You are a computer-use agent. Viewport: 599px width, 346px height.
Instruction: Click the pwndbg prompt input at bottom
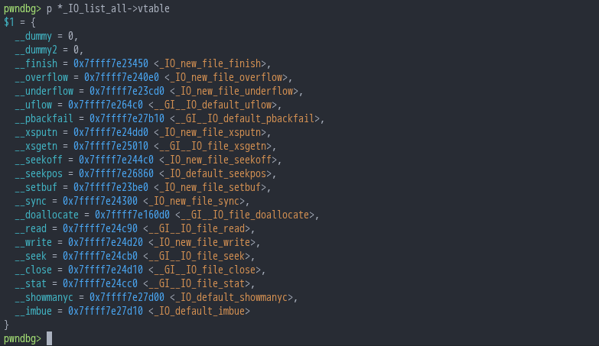49,338
